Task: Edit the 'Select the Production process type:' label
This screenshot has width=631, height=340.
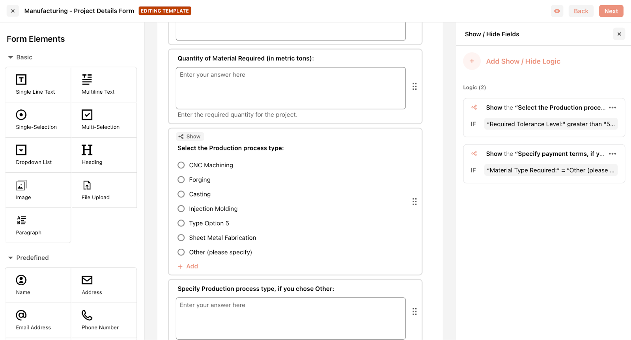Action: tap(231, 148)
